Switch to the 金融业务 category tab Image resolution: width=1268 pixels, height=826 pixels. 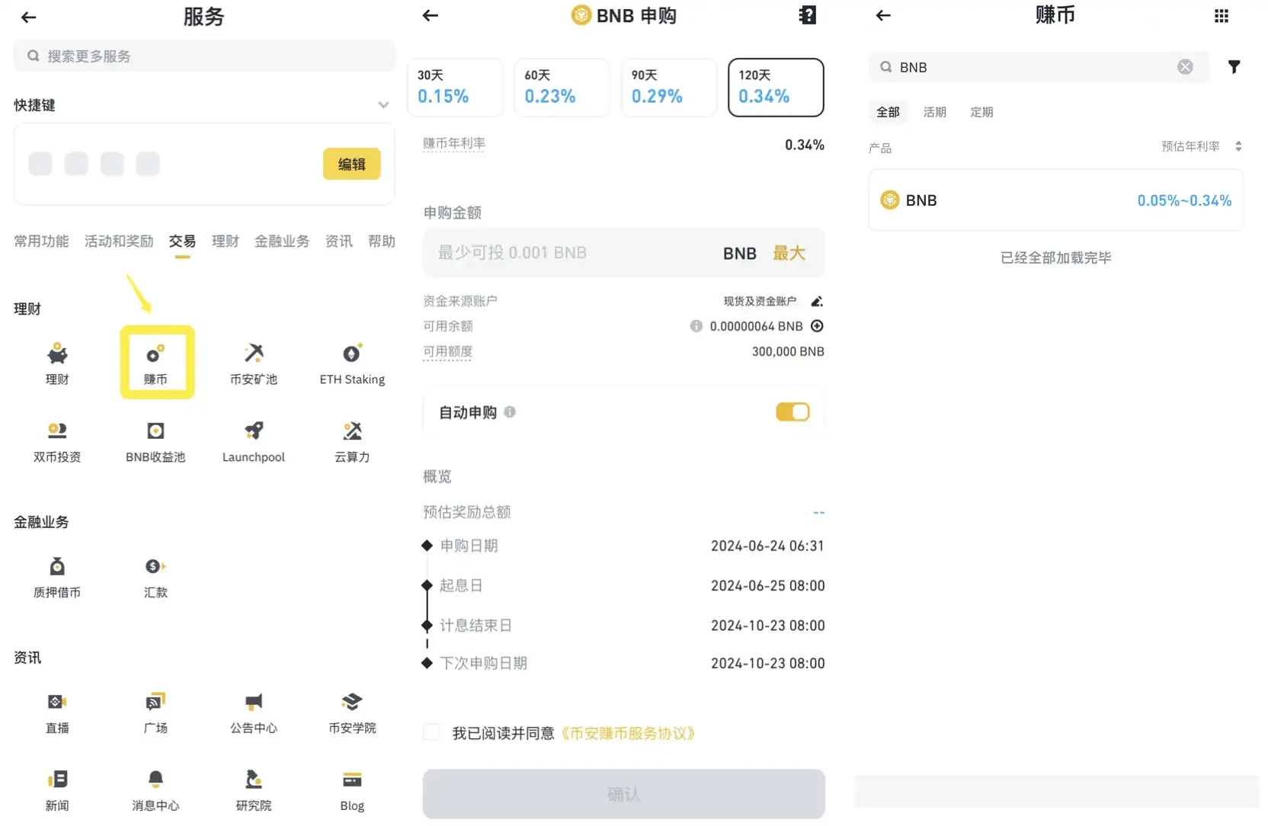click(x=281, y=241)
